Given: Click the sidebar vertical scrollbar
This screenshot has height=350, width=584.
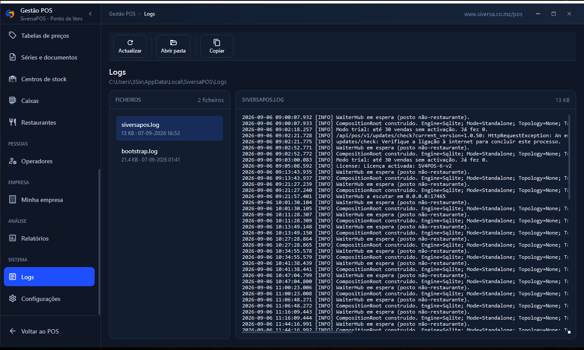Looking at the screenshot, I should click(x=99, y=241).
